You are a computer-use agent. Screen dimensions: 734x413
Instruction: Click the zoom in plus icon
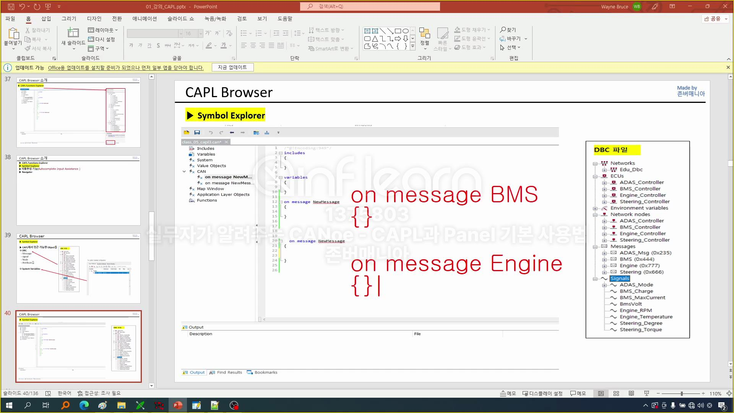(x=703, y=393)
